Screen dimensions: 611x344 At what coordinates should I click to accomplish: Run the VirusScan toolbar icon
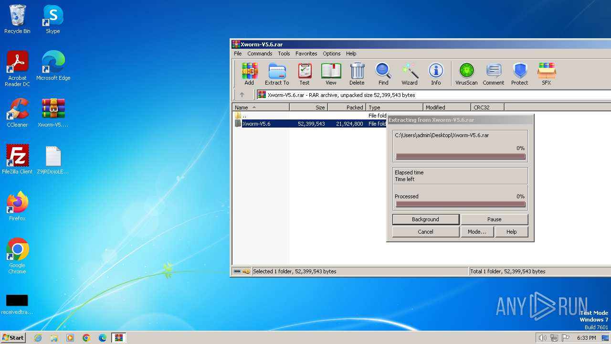click(x=466, y=74)
